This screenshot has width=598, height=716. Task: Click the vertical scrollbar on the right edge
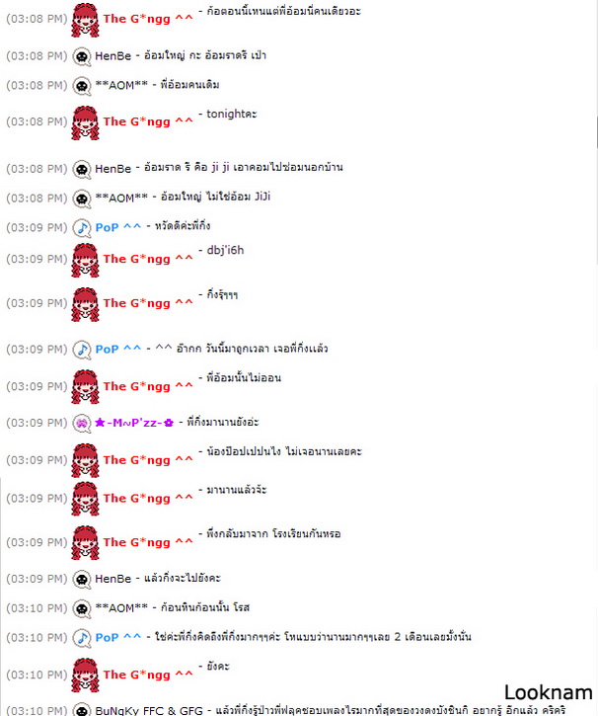[x=597, y=132]
